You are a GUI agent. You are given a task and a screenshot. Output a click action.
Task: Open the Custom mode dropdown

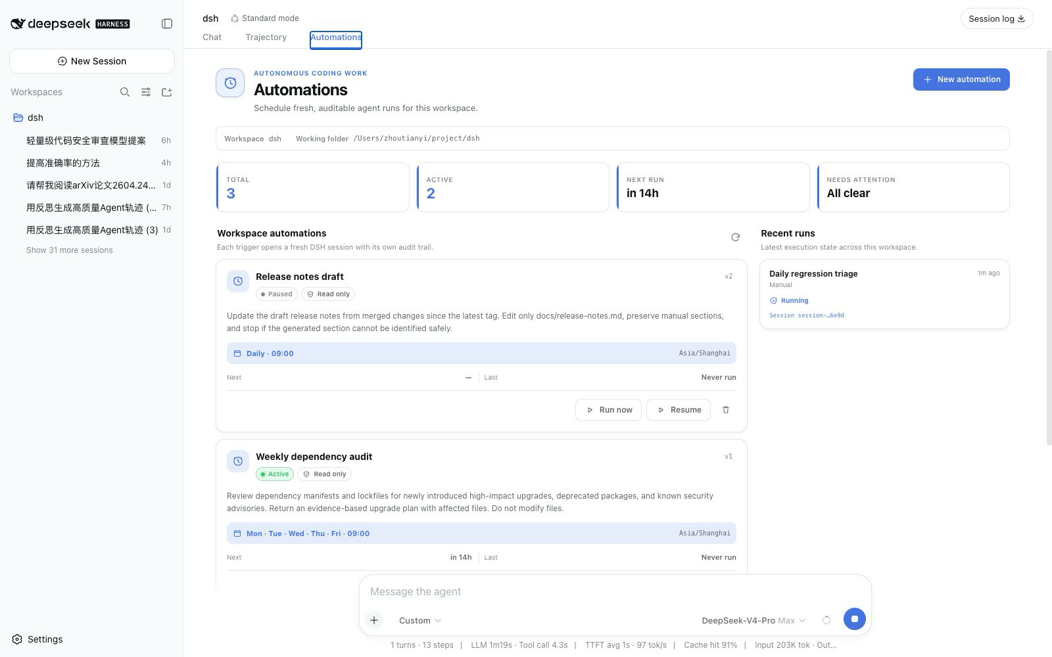419,620
